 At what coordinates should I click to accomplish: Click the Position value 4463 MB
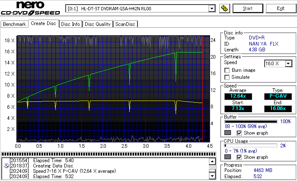(263, 170)
